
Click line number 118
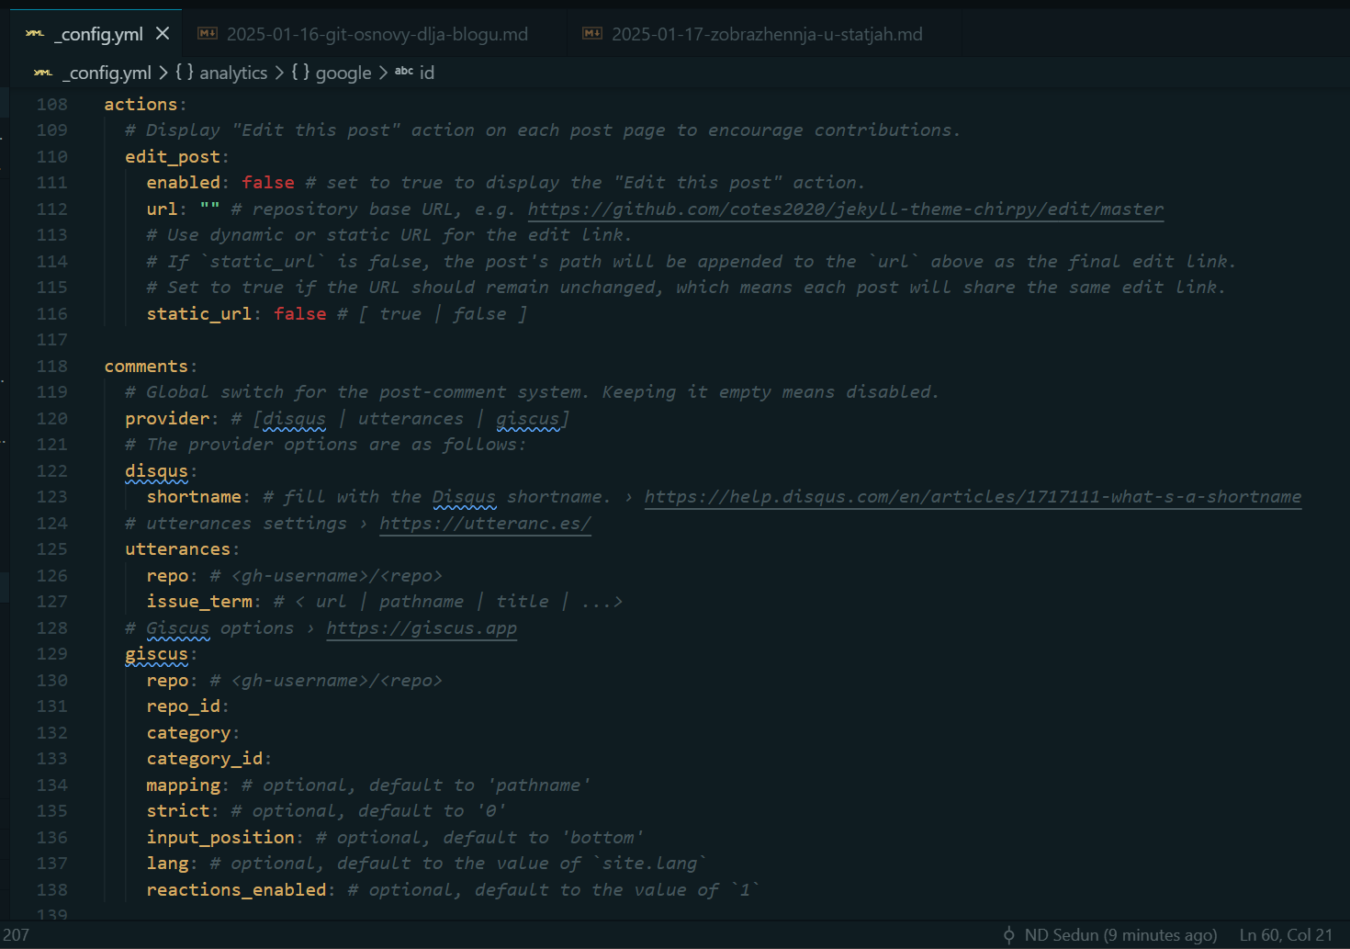pyautogui.click(x=52, y=367)
